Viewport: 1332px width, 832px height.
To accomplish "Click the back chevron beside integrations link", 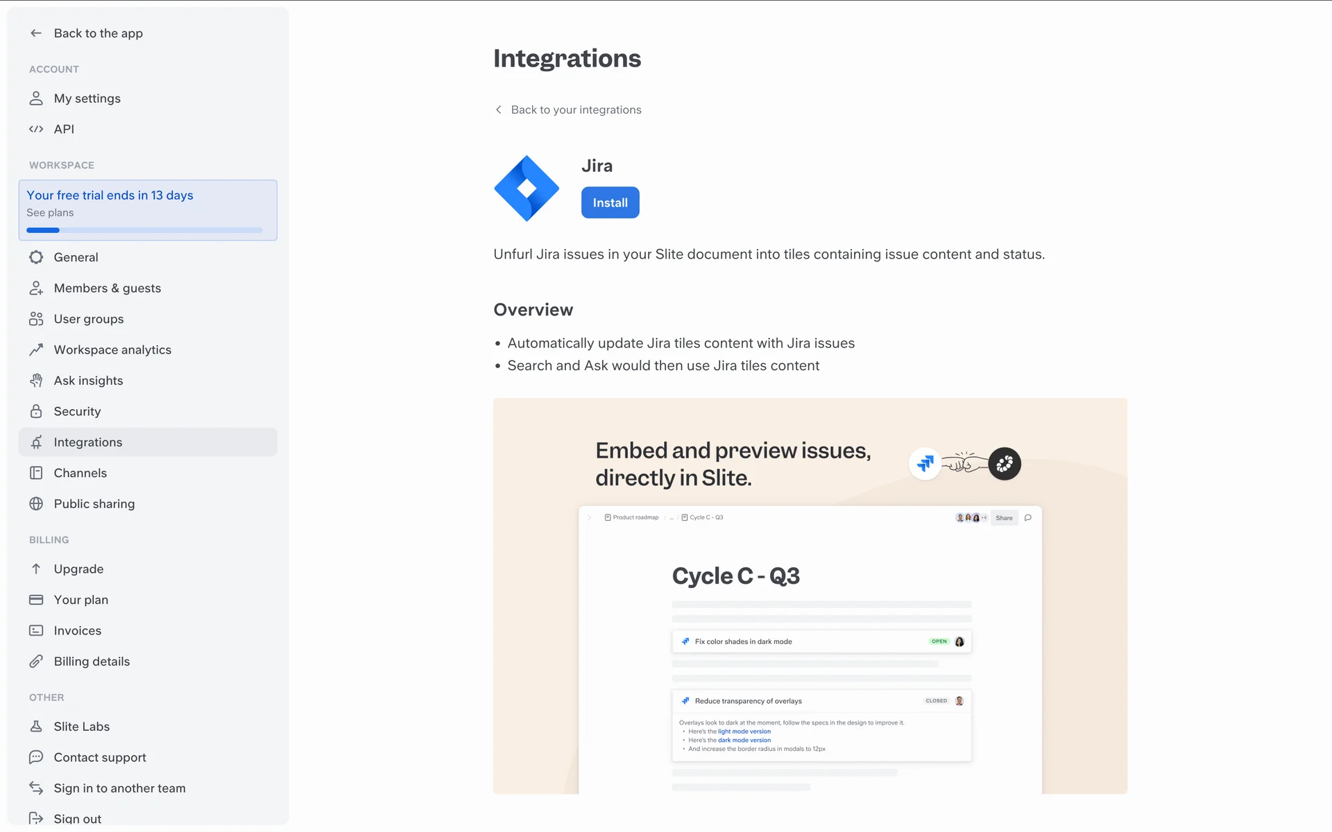I will point(498,110).
